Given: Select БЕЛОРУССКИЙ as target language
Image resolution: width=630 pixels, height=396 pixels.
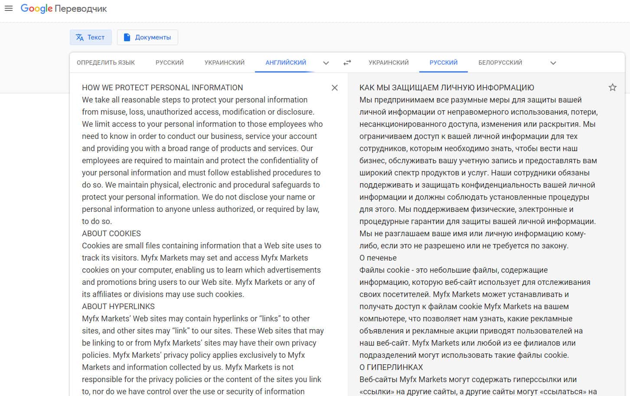Looking at the screenshot, I should click(500, 63).
